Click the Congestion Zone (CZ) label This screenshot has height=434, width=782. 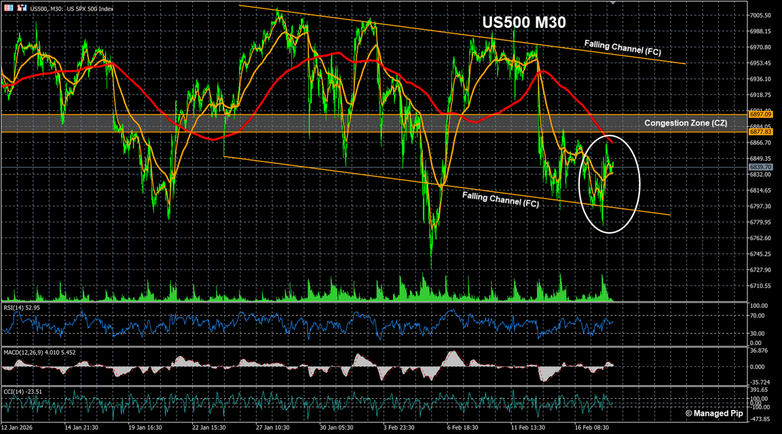(x=686, y=123)
